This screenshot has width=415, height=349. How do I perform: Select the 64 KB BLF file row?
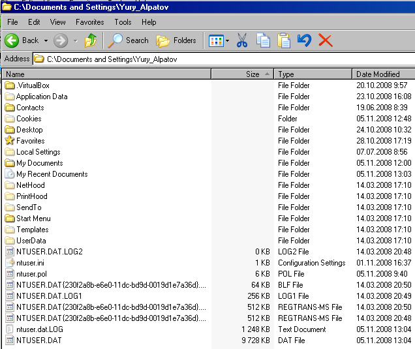(x=208, y=284)
